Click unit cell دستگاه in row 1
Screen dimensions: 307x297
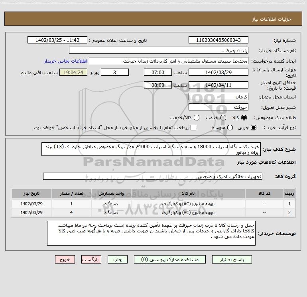[x=111, y=204]
